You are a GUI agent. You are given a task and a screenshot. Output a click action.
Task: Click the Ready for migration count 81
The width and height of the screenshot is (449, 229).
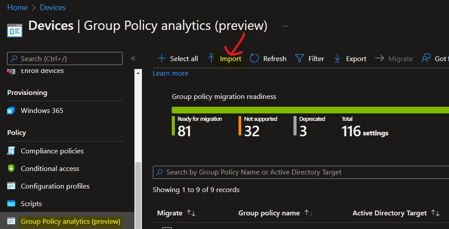point(184,131)
